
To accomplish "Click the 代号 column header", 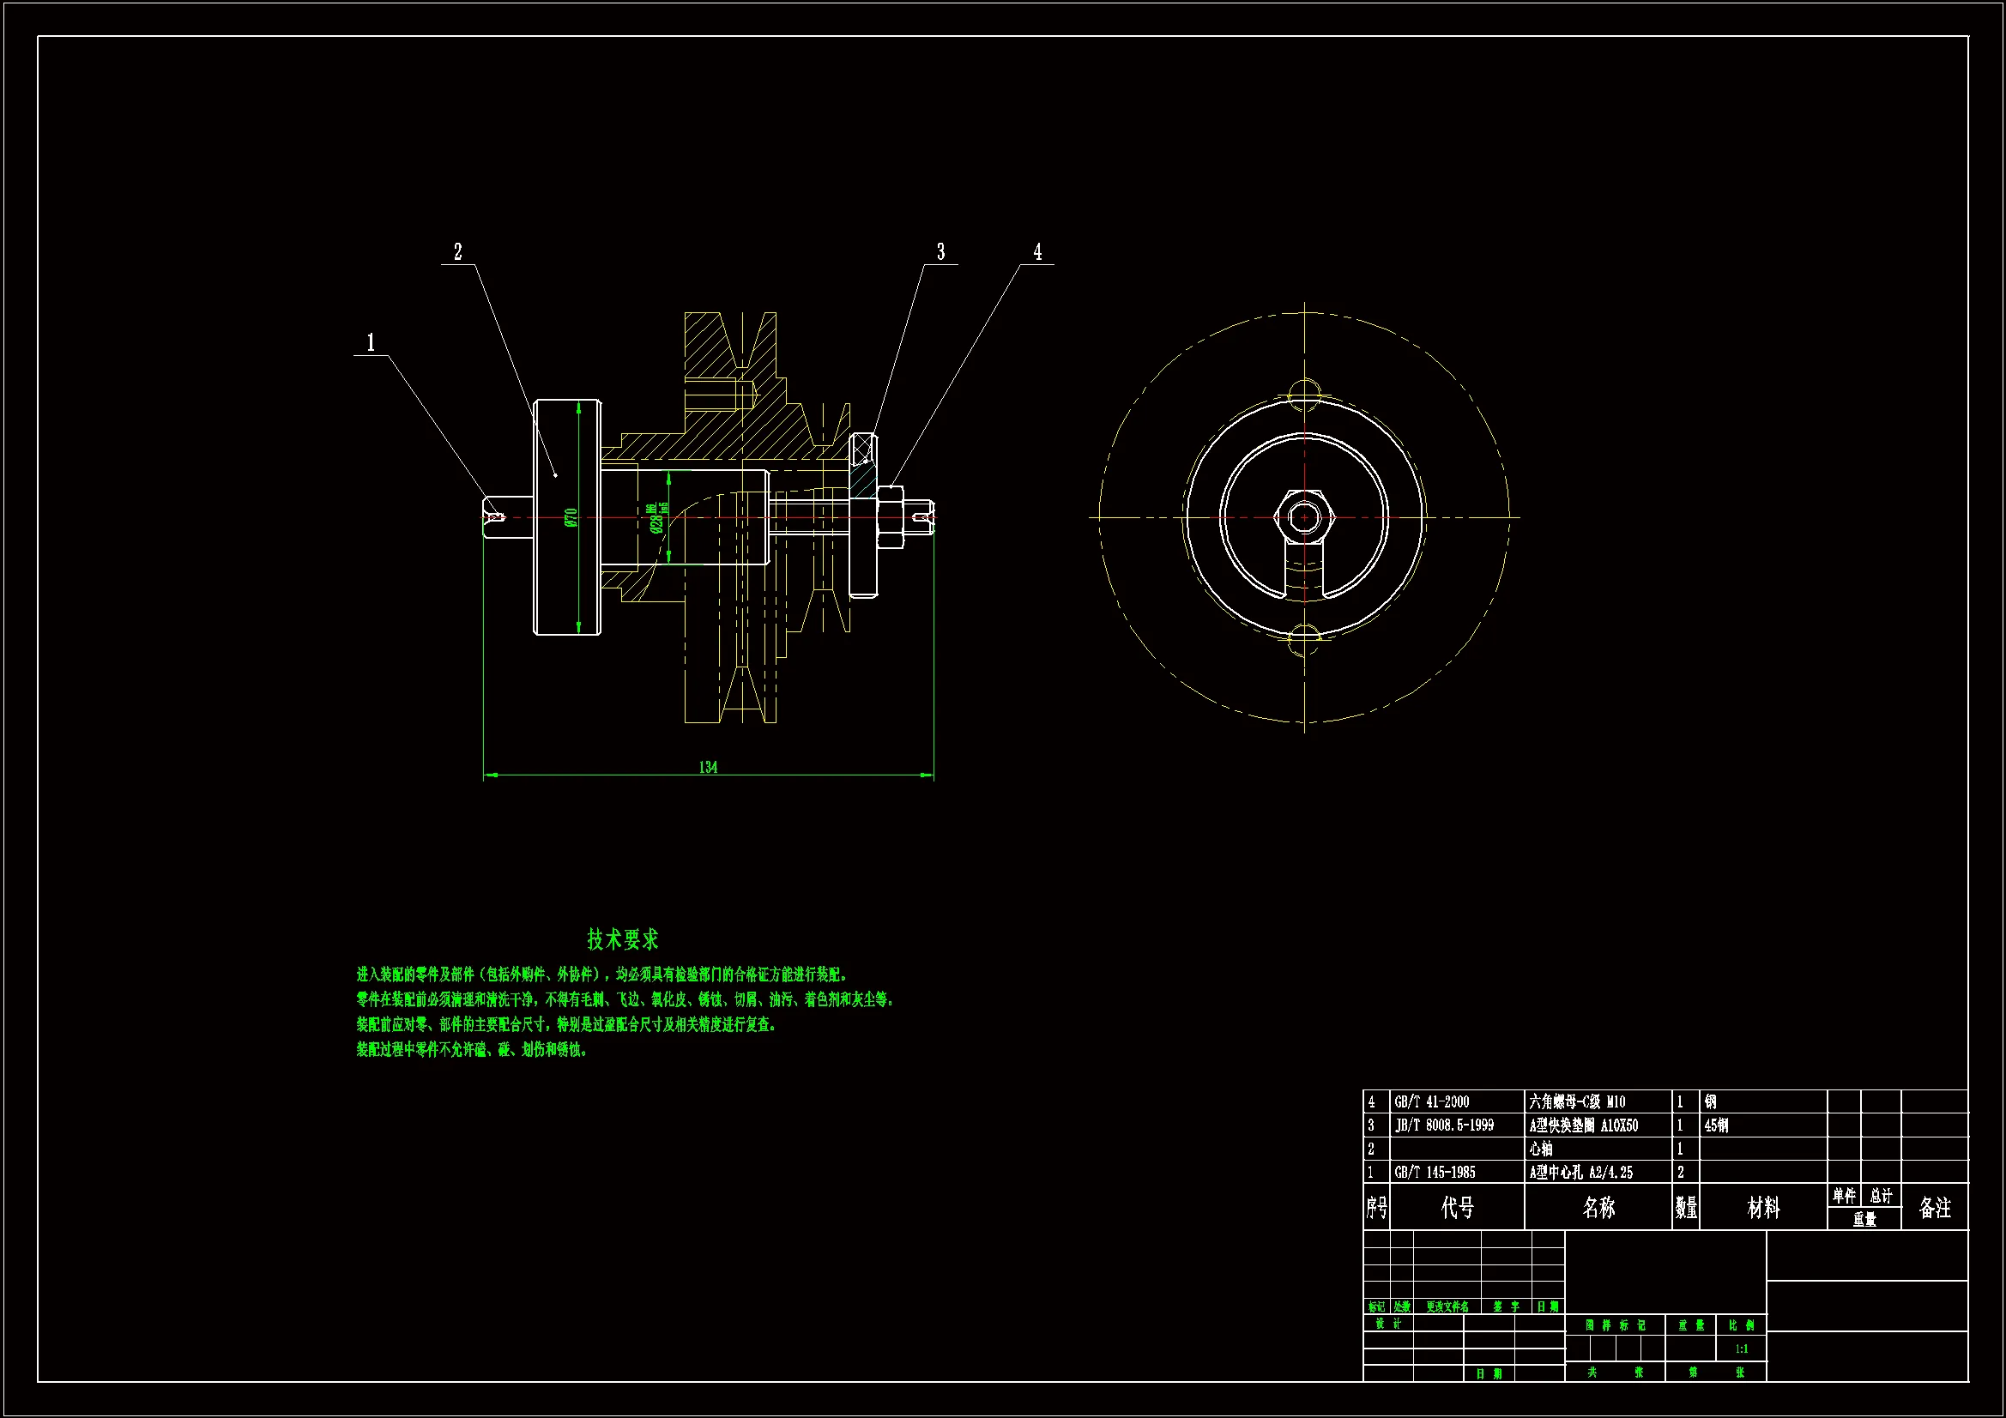I will point(1458,1208).
